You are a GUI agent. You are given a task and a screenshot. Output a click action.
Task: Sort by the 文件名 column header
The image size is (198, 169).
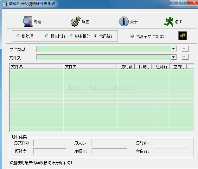click(x=36, y=67)
